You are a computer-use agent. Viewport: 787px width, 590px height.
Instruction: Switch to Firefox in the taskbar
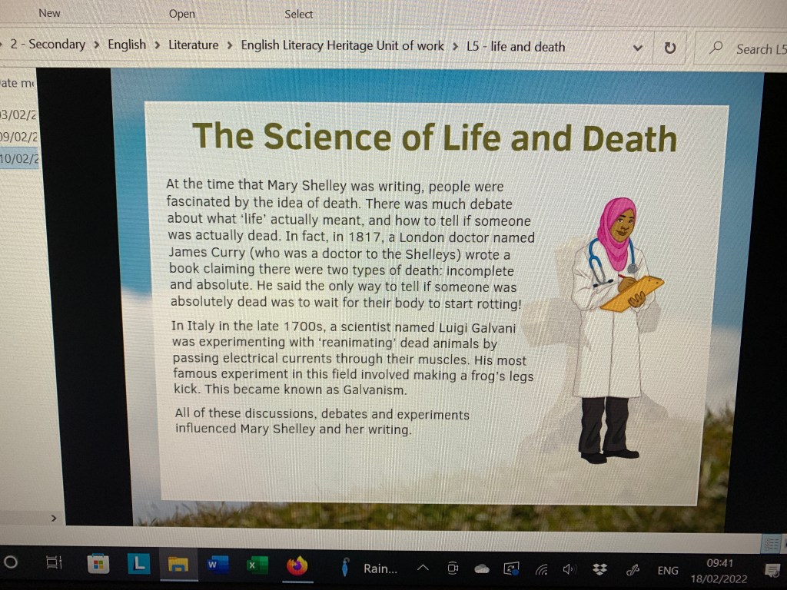[296, 567]
